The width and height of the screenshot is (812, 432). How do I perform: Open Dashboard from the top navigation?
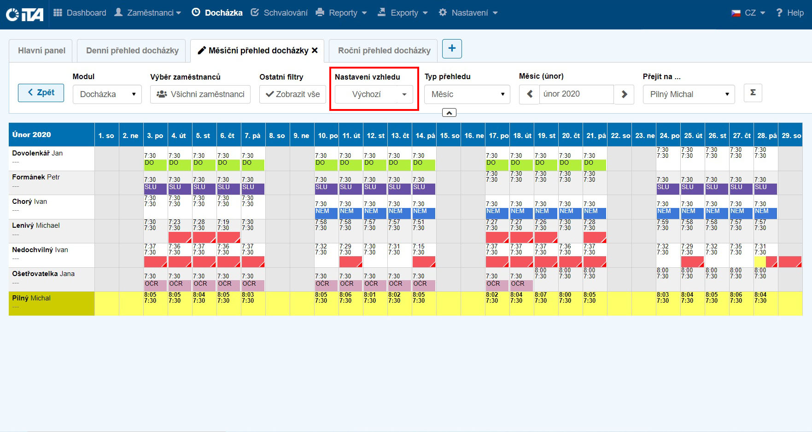[80, 13]
